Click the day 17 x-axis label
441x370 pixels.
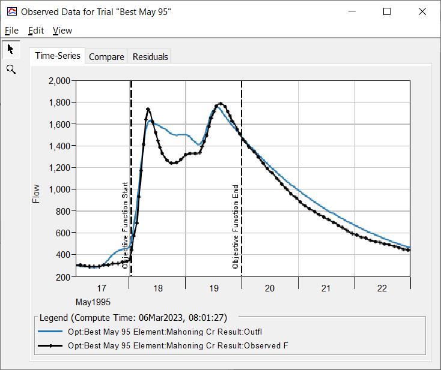click(x=102, y=288)
